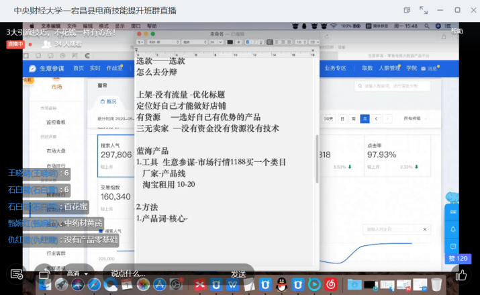Open the 帮助 help link
The image size is (480, 295).
(x=457, y=31)
